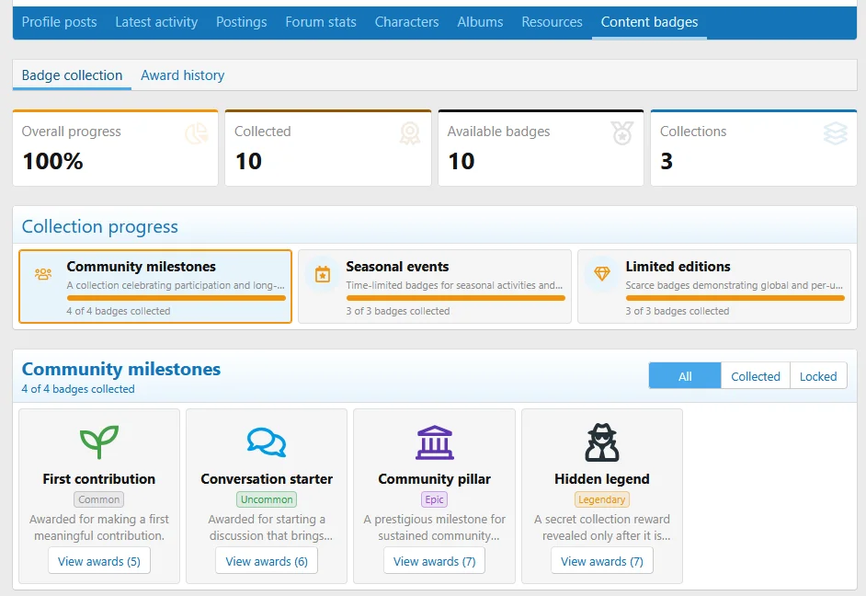Switch to the Award history tab

182,75
